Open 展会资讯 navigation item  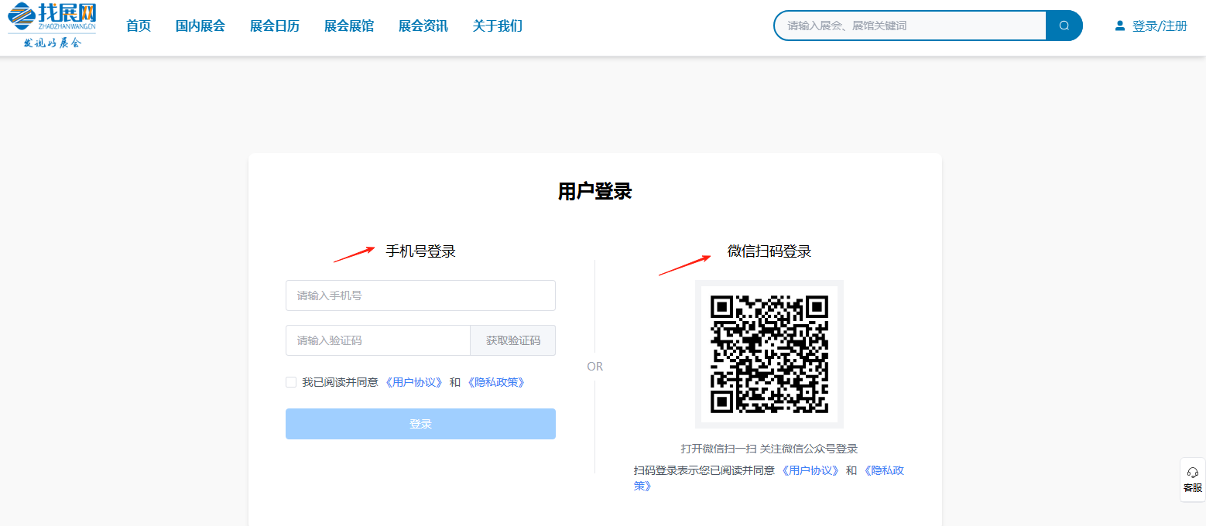[x=423, y=26]
